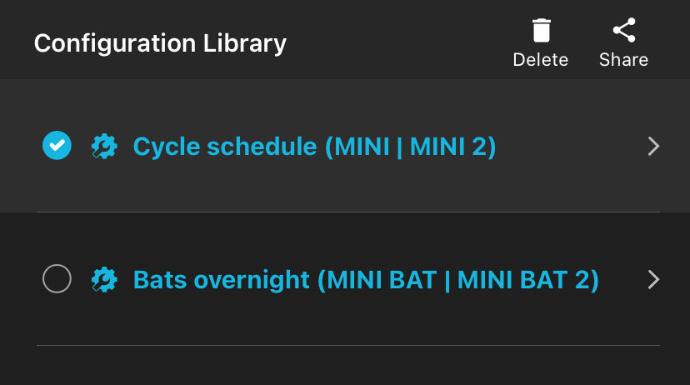Select the Bats overnight empty circle
This screenshot has height=385, width=690.
pos(57,279)
